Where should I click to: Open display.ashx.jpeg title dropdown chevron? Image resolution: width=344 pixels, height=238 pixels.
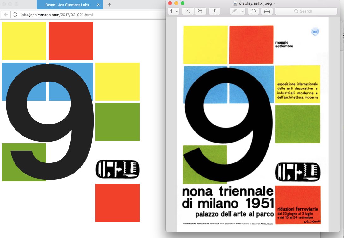[275, 3]
